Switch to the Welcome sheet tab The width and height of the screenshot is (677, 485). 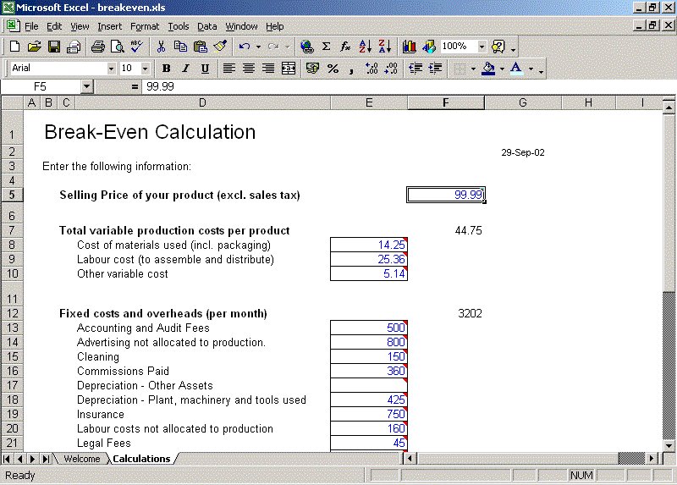[x=81, y=459]
